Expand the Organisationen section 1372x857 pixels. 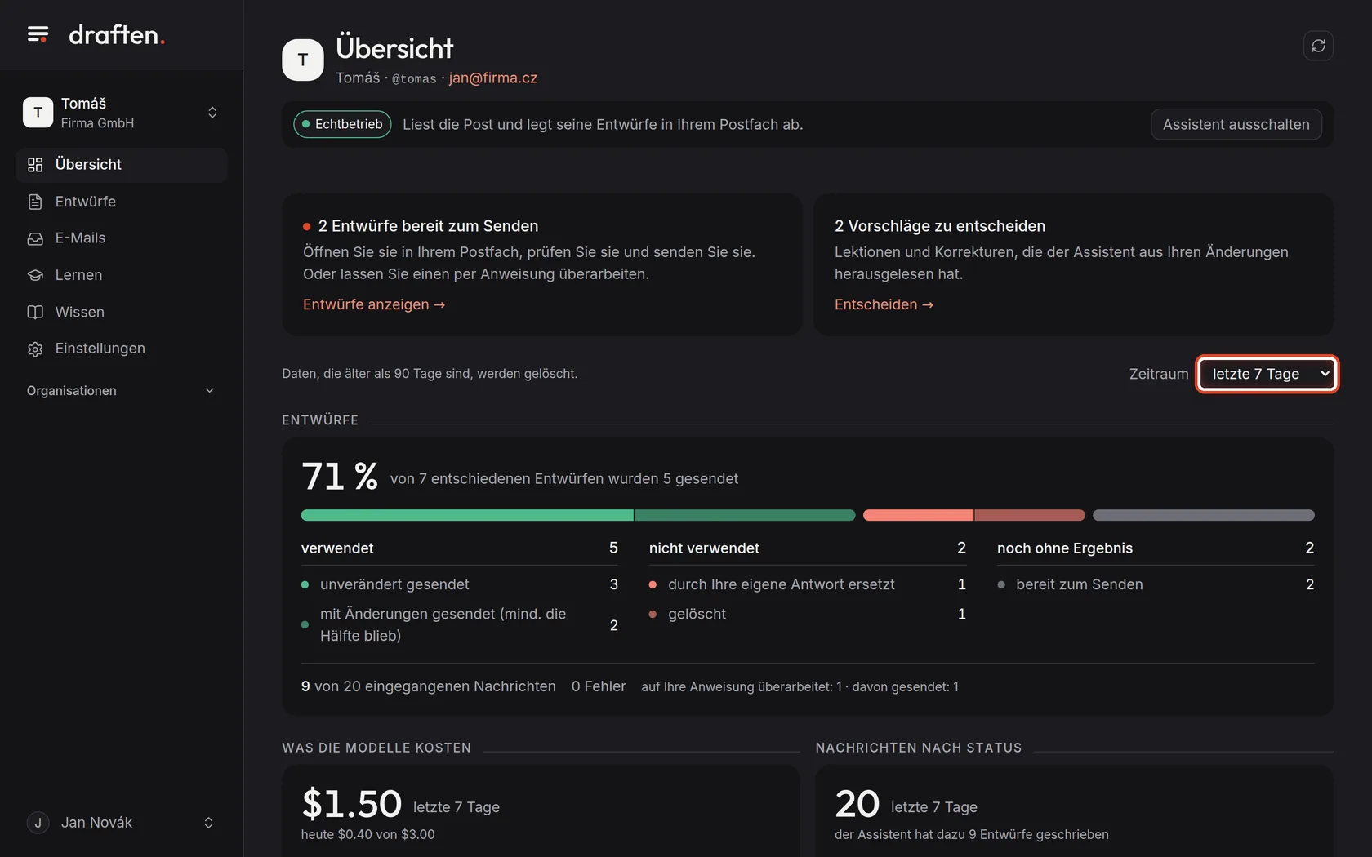click(121, 391)
